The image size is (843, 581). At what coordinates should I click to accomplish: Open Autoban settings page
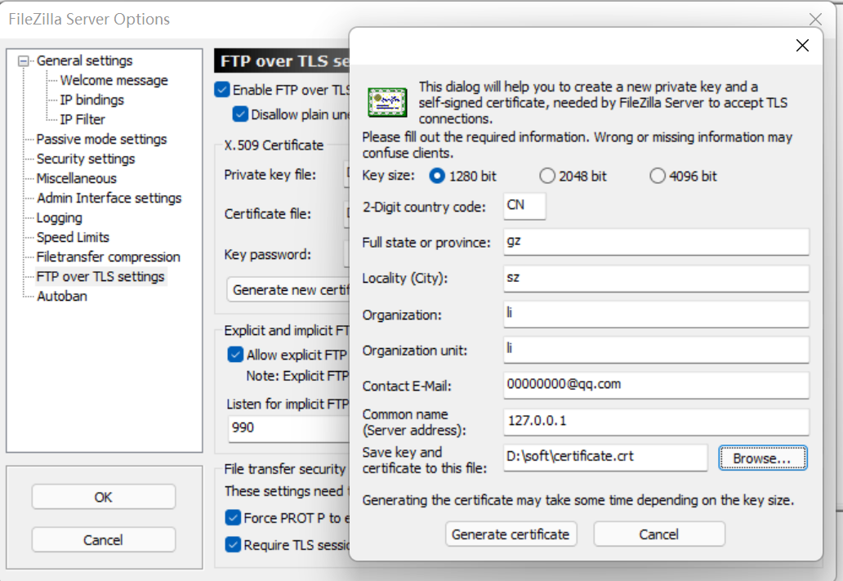pyautogui.click(x=62, y=297)
